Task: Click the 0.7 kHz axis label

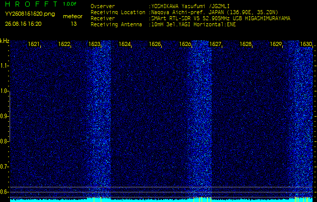Action: point(4,167)
